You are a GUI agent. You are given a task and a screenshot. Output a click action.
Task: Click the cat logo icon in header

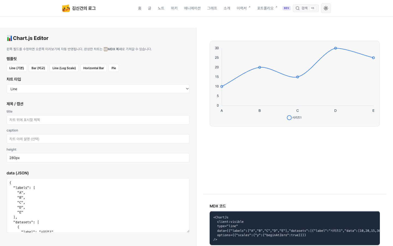66,8
